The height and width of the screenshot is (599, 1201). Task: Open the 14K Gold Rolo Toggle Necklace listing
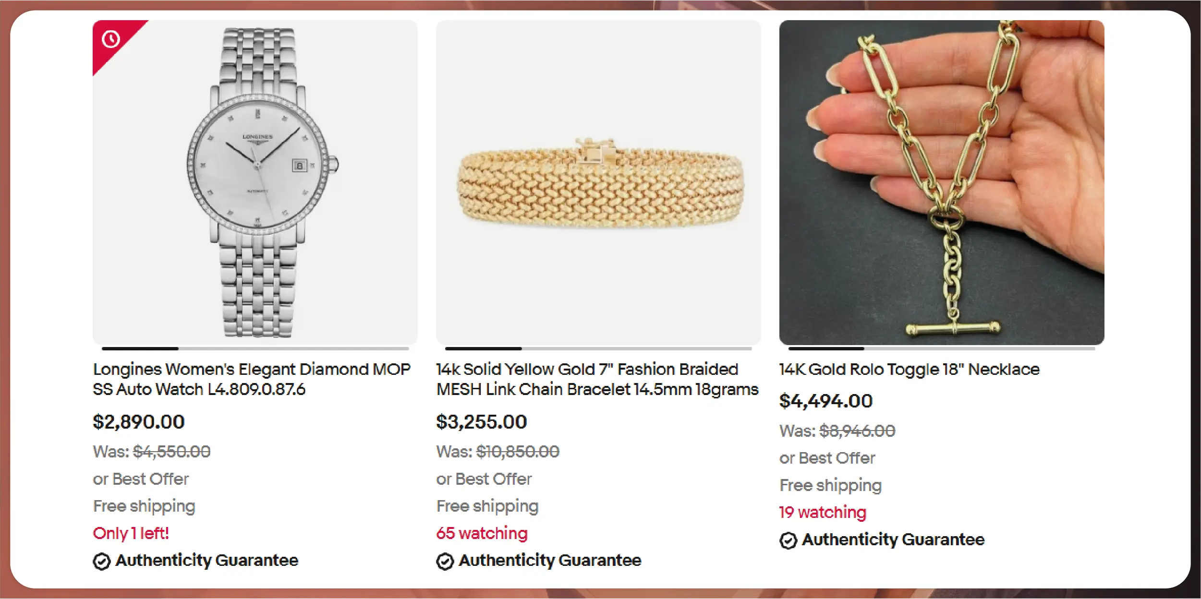(x=909, y=369)
